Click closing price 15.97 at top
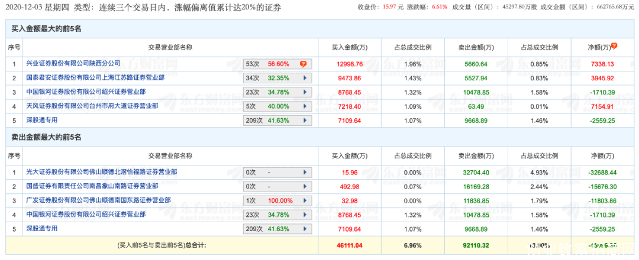The height and width of the screenshot is (260, 639). click(390, 7)
